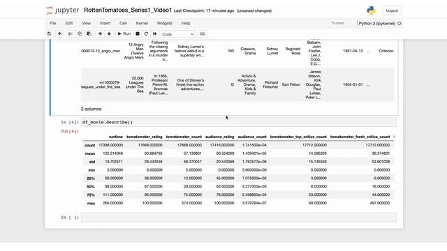Rename notebook RottenTomatoes_Series1_Video1 title
Viewport: 447px width, 251px height.
pyautogui.click(x=128, y=10)
